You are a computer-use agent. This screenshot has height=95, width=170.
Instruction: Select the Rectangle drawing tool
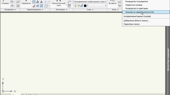tap(18, 2)
